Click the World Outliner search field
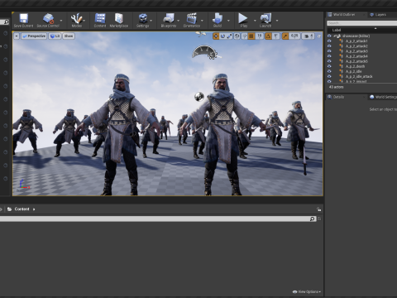The width and height of the screenshot is (397, 298). 362,23
